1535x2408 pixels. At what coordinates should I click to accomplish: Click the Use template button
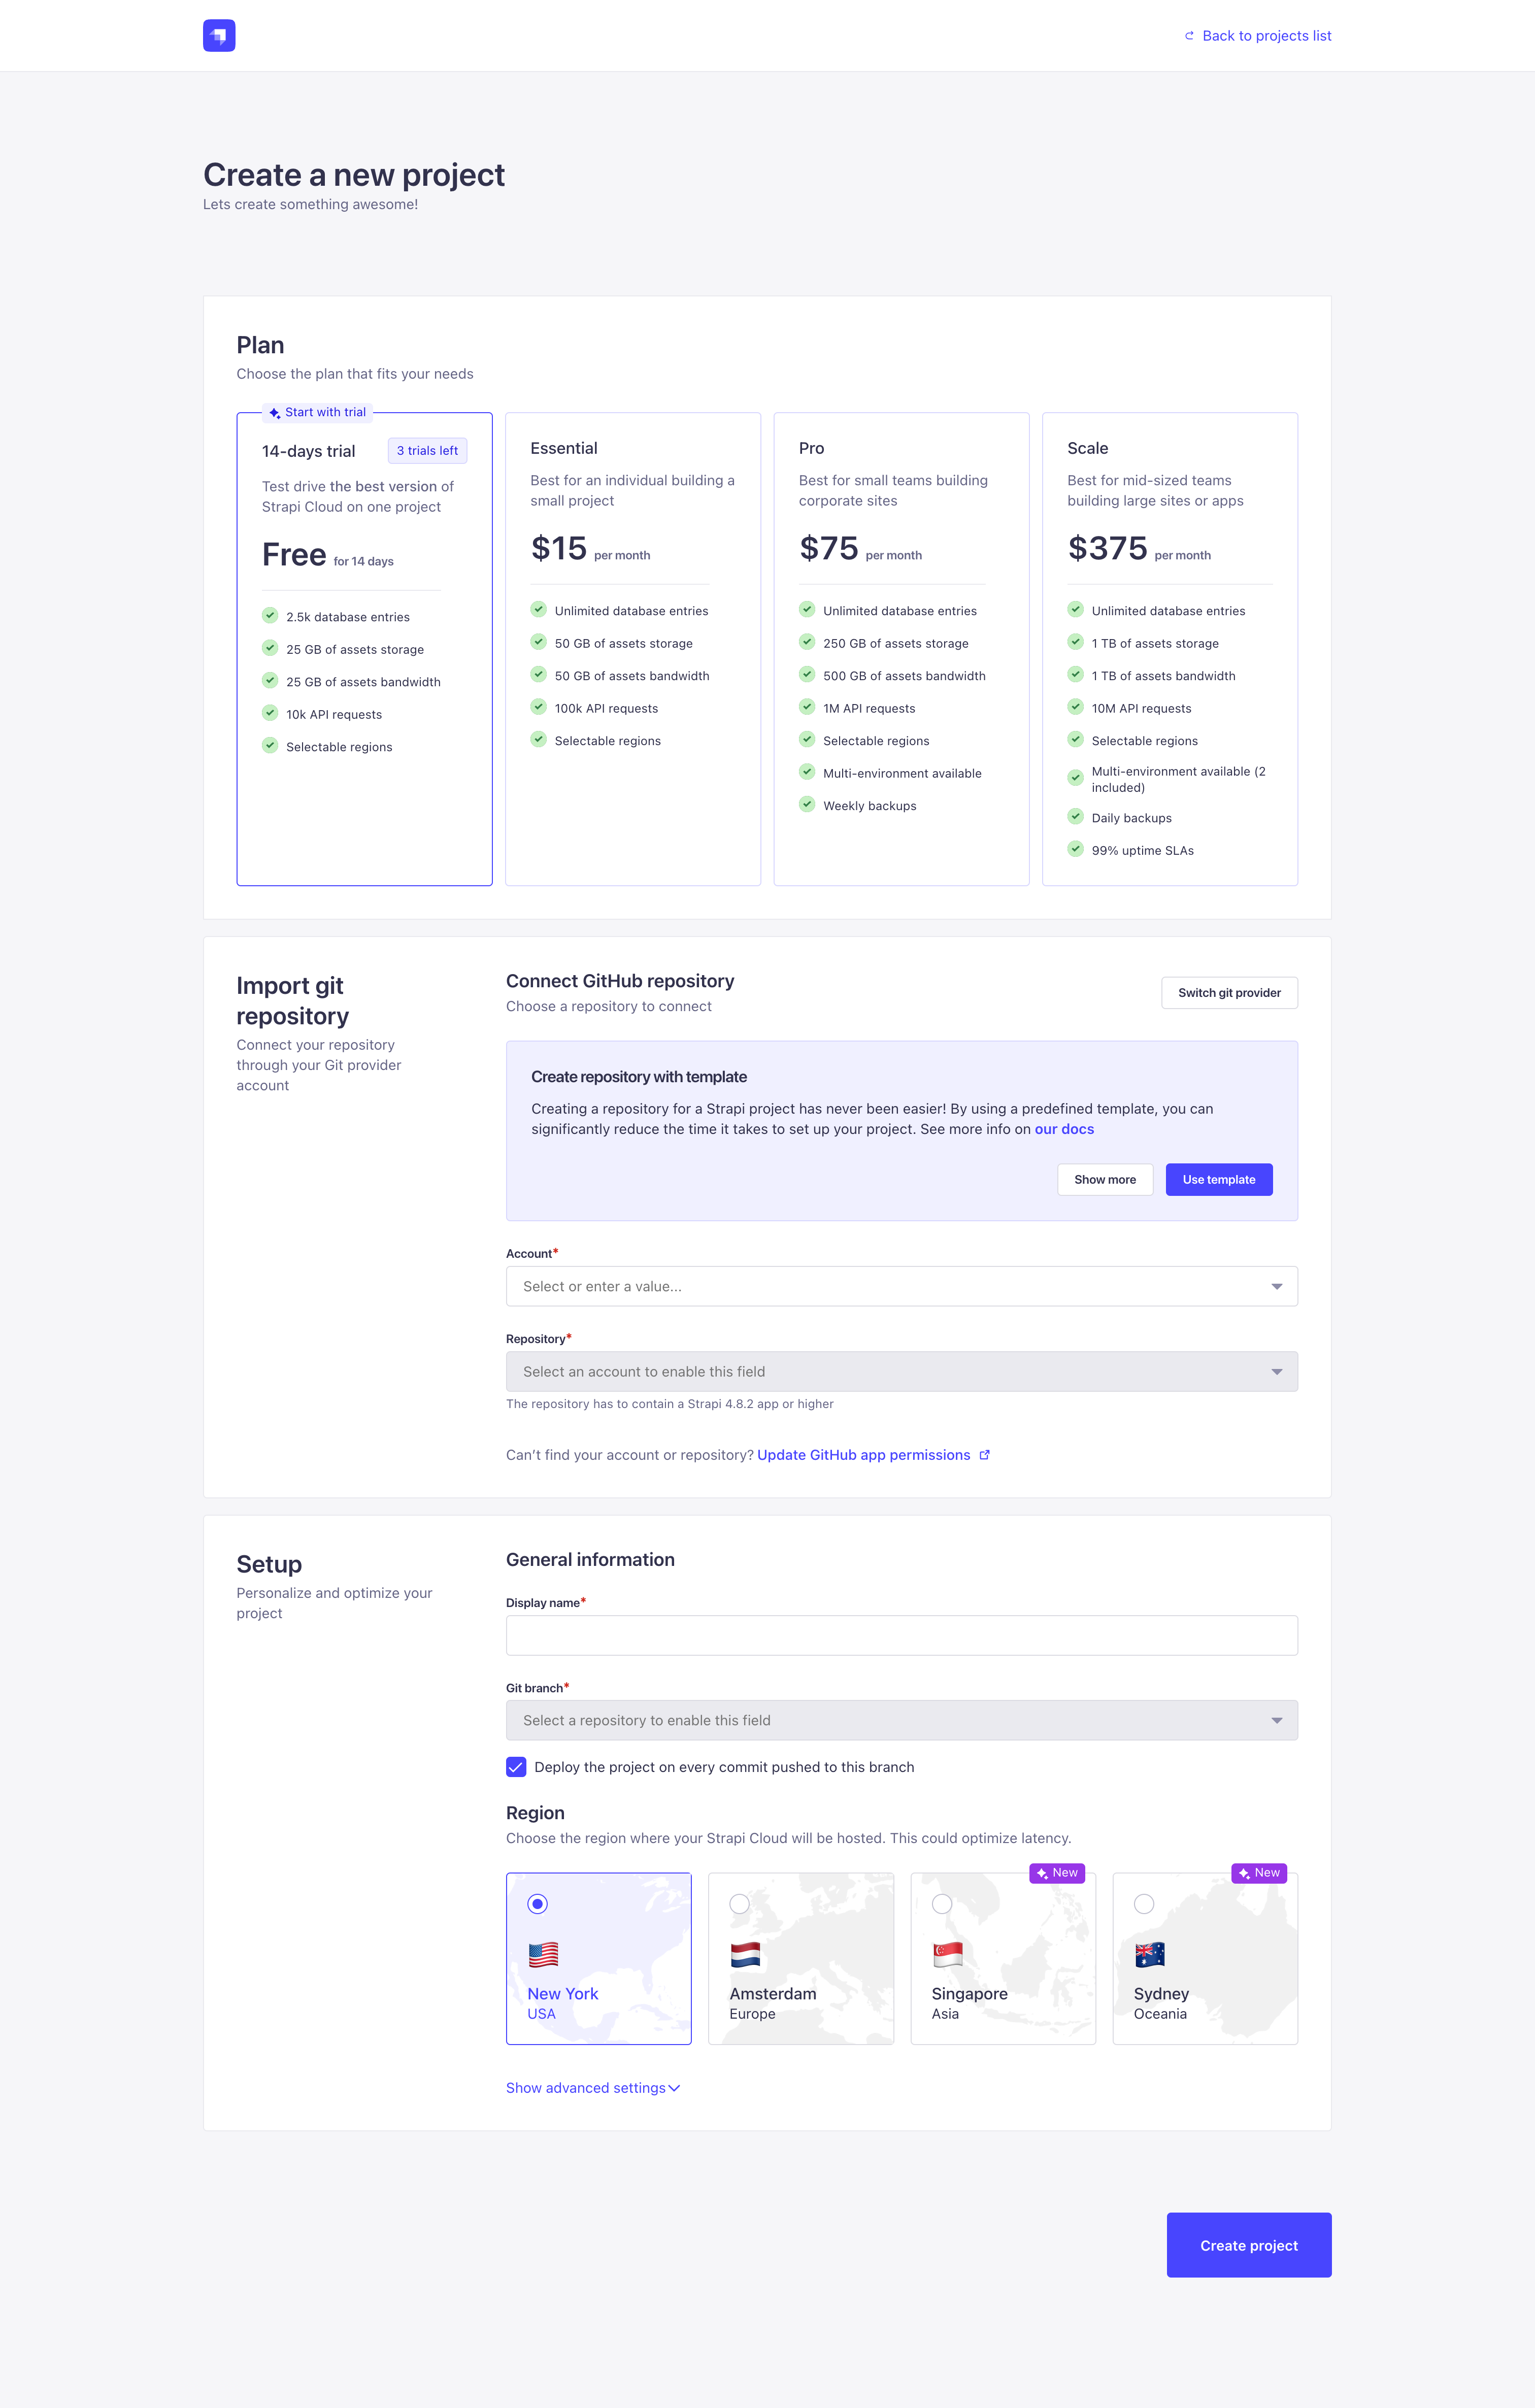(x=1218, y=1179)
